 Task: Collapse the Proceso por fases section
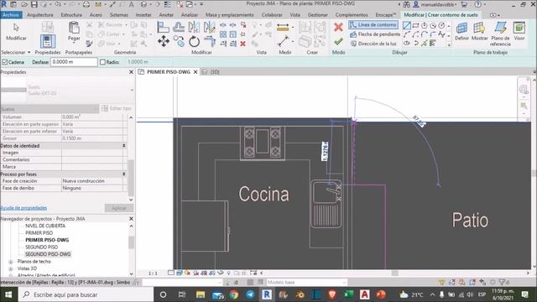pyautogui.click(x=124, y=174)
